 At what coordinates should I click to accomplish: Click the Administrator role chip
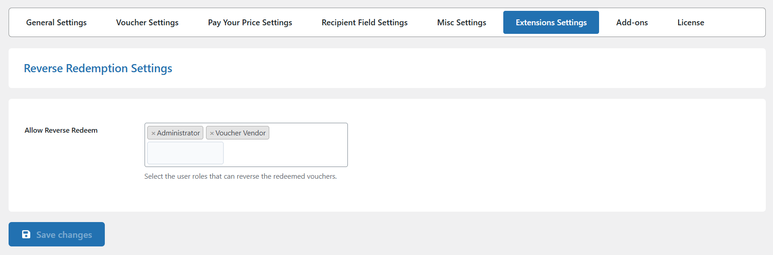click(175, 133)
